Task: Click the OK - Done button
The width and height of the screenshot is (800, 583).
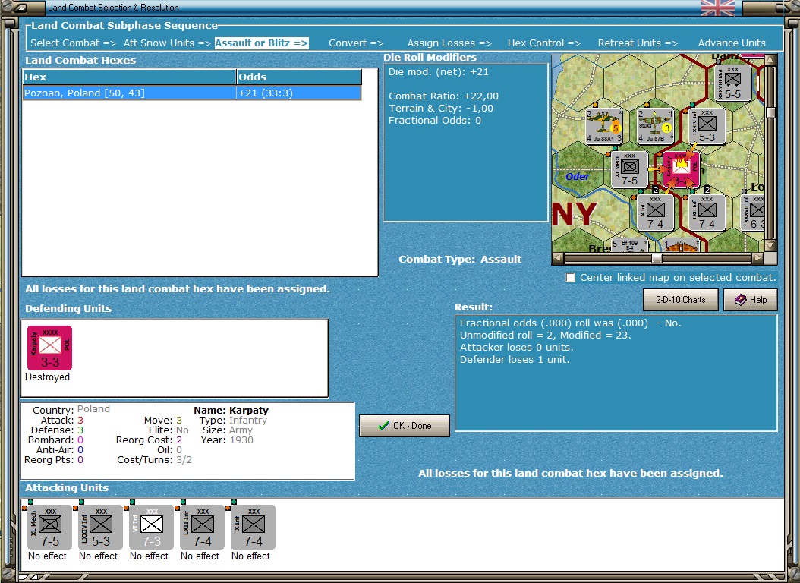Action: (405, 425)
